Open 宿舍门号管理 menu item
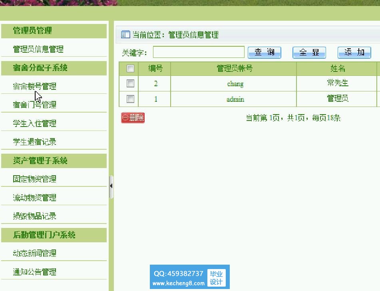This screenshot has height=291, width=380. (34, 105)
